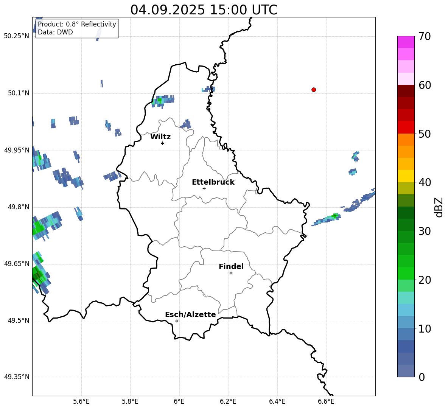The height and width of the screenshot is (409, 448).
Task: Click the dark red colorbar segment below 60
Action: pos(406,91)
